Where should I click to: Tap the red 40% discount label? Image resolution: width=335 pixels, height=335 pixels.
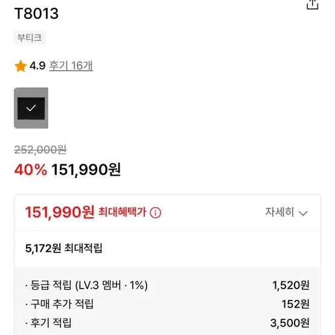click(x=31, y=170)
